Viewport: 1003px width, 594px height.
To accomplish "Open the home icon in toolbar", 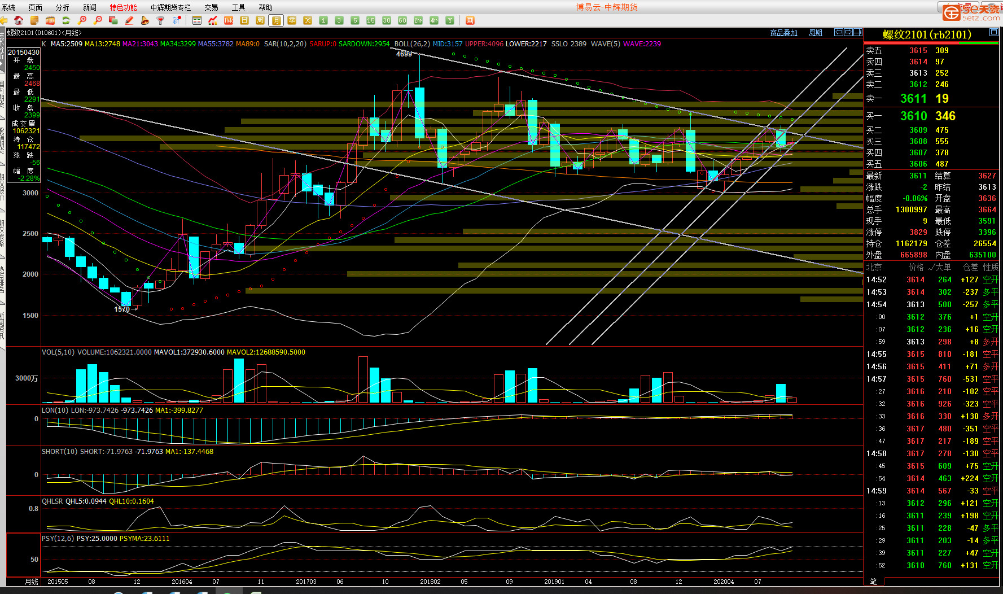I will pos(19,20).
